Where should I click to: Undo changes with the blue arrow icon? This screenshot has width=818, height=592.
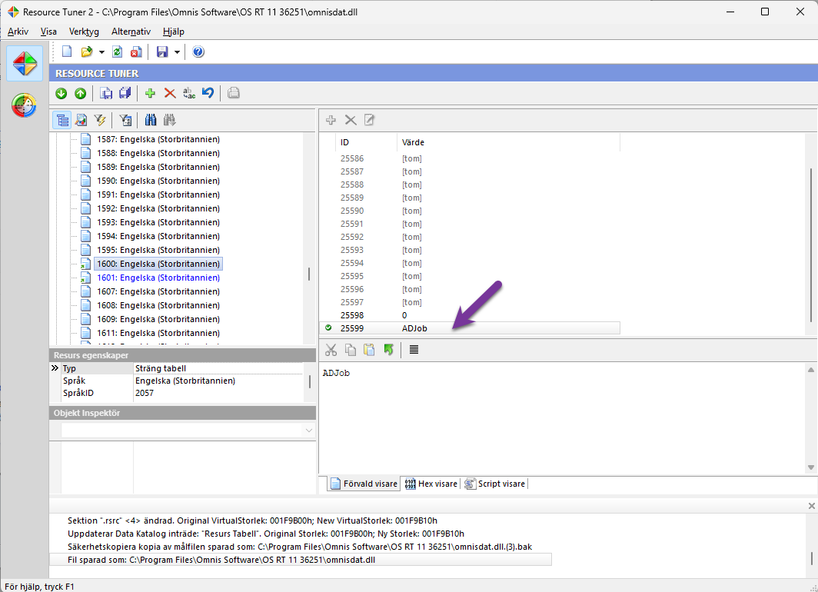point(208,93)
